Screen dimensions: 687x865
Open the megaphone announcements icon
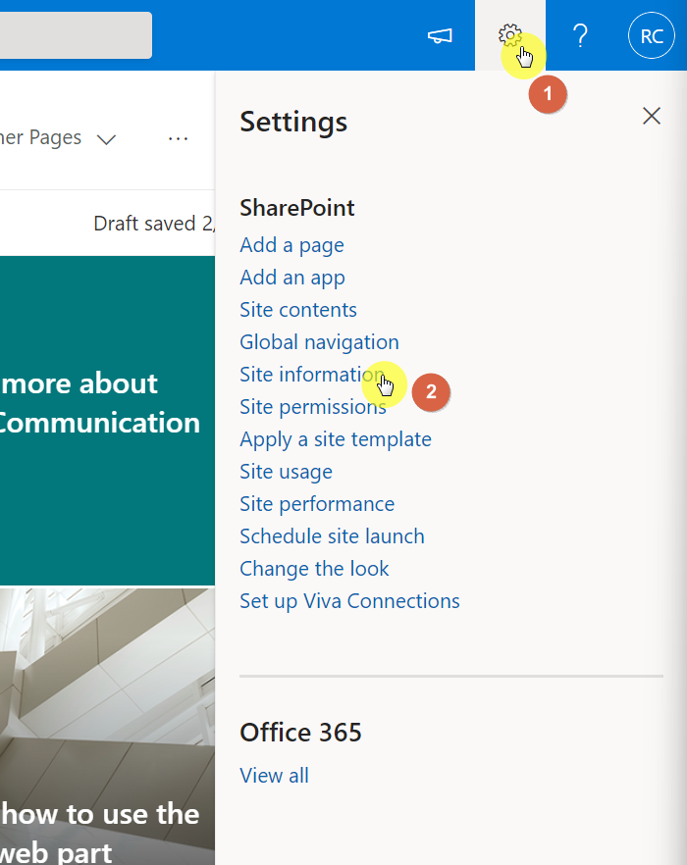(x=440, y=36)
